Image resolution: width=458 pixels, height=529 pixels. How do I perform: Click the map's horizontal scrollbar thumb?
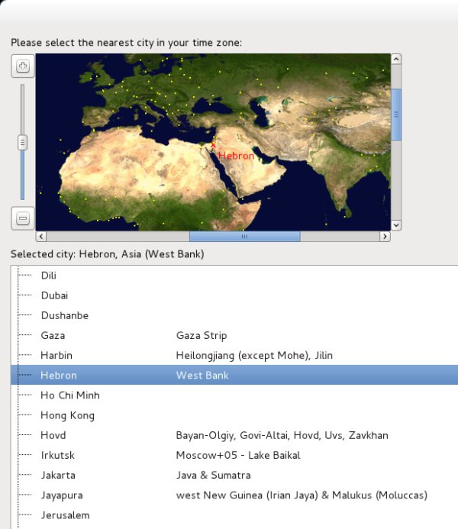click(244, 237)
